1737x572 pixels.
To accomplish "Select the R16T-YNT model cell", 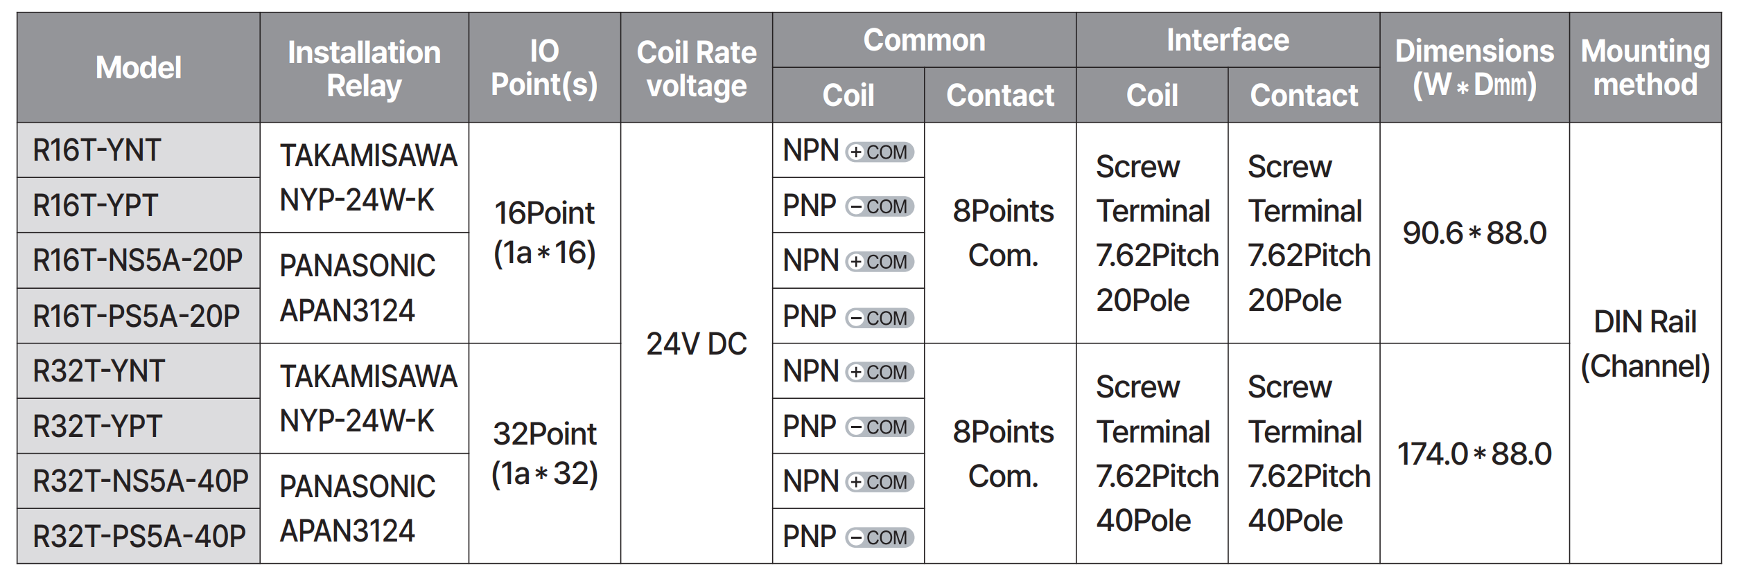I will coord(139,150).
